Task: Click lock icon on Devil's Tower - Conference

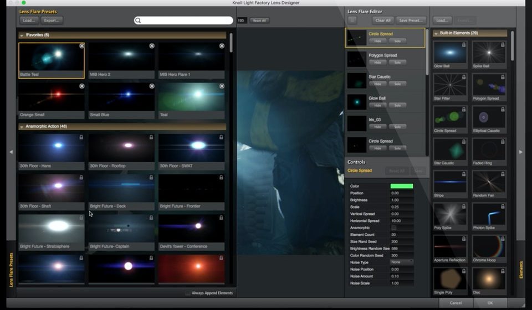Action: click(221, 218)
